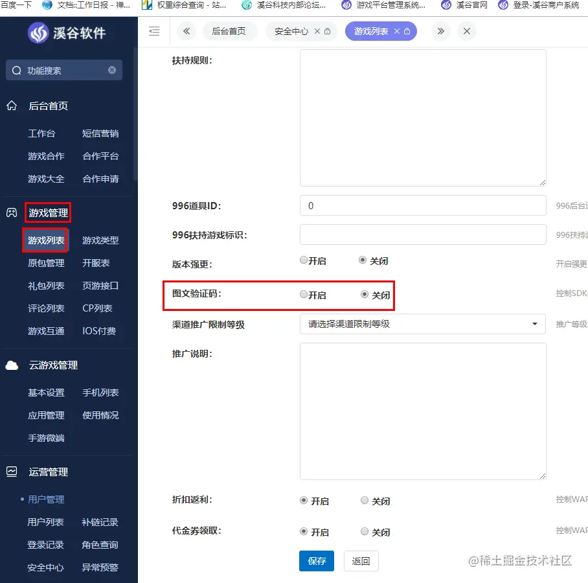Open 游戏互通 in the sidebar
588x583 pixels.
click(x=46, y=331)
